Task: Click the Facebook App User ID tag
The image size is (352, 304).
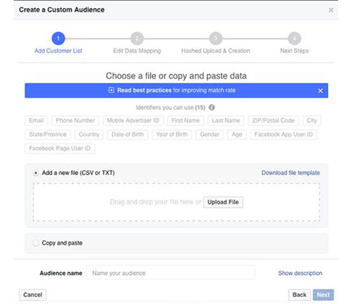Action: [x=283, y=135]
